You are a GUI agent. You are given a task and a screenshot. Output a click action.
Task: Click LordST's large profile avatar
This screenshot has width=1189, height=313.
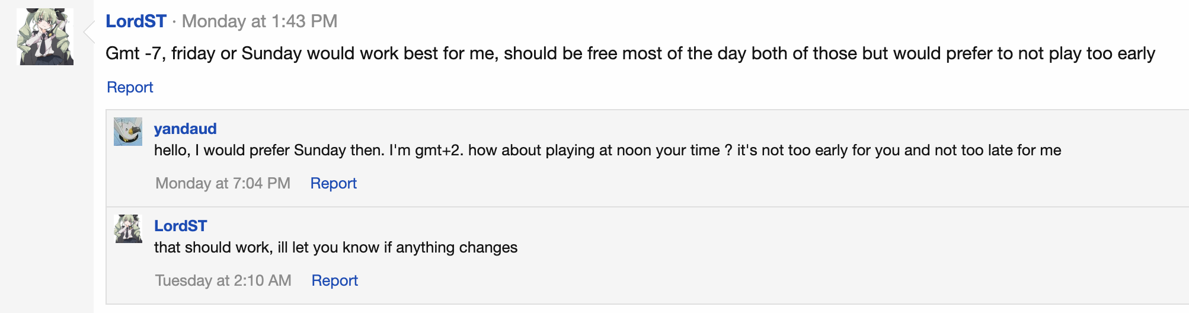(x=46, y=37)
